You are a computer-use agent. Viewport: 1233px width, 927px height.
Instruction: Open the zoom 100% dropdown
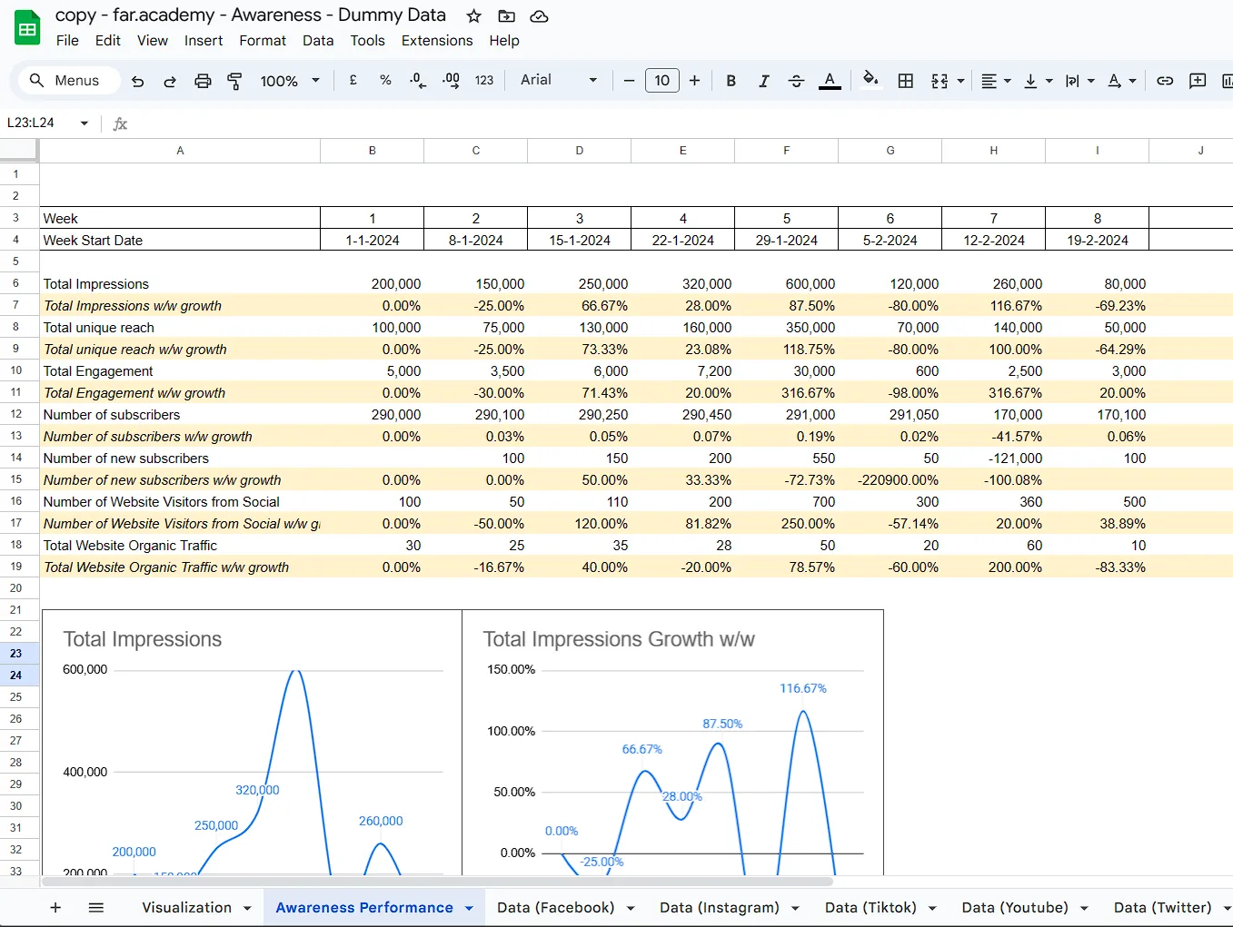(x=290, y=81)
